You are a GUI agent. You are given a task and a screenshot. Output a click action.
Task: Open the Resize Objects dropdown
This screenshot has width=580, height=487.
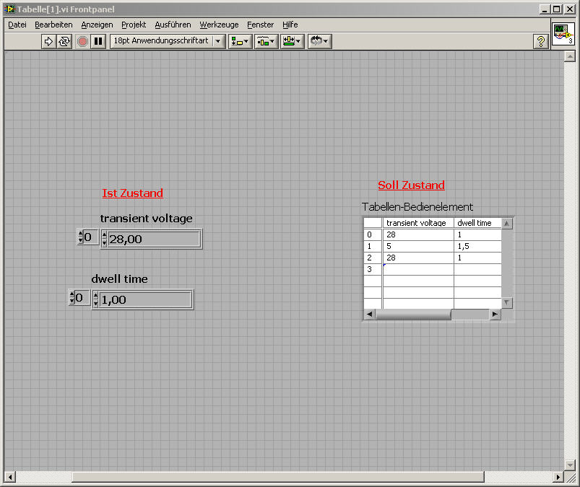[x=293, y=41]
